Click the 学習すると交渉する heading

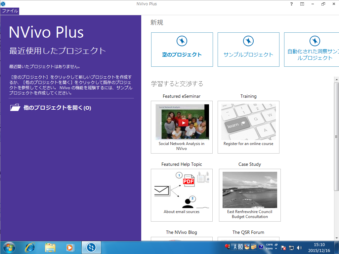tap(177, 84)
